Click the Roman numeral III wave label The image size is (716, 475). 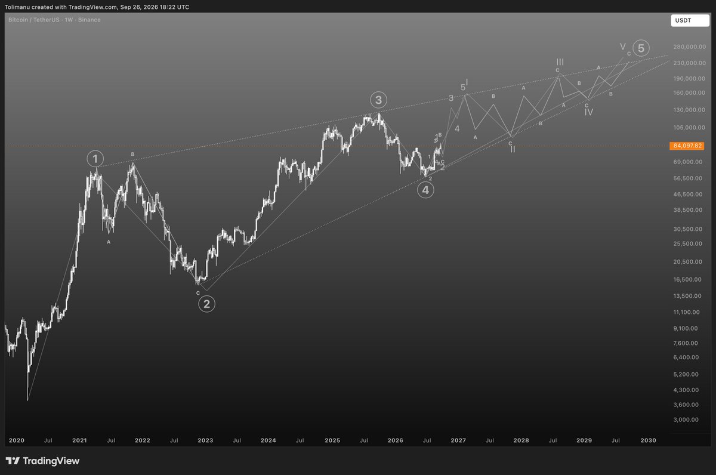[x=560, y=62]
